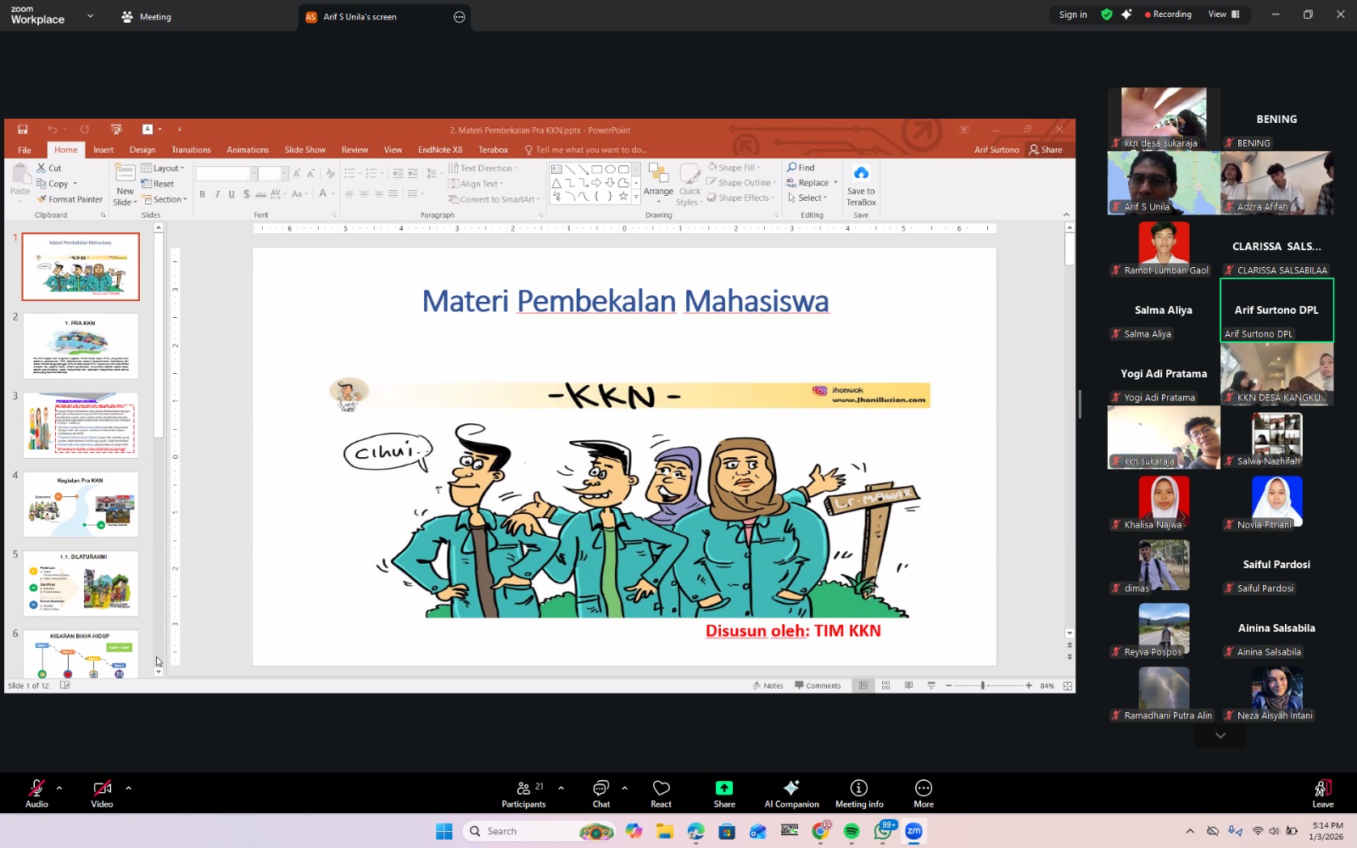The image size is (1357, 848).
Task: Toggle Bold formatting in Font group
Action: [203, 194]
